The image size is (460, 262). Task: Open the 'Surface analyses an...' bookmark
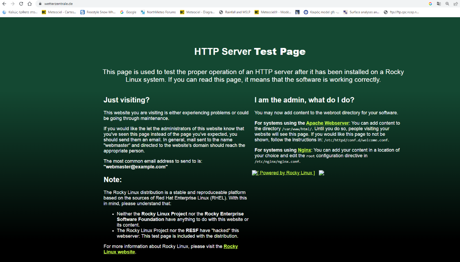click(361, 12)
